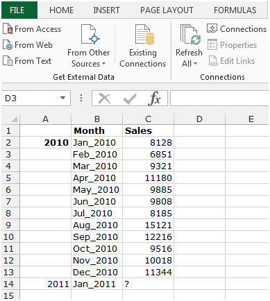Screen dimensions: 270x301
Task: Select column A header
Action: click(x=45, y=119)
